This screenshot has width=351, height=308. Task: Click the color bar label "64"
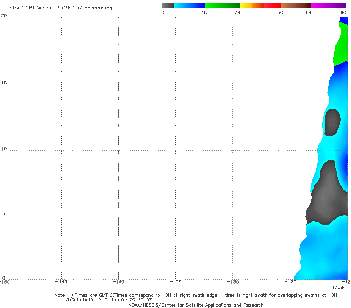pos(309,13)
